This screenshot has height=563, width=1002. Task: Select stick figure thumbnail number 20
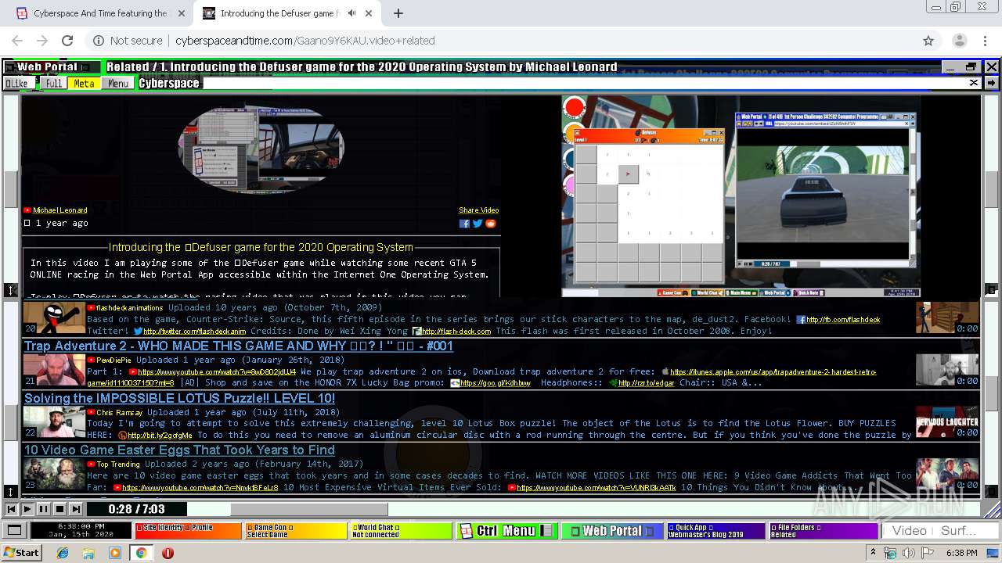pos(54,318)
